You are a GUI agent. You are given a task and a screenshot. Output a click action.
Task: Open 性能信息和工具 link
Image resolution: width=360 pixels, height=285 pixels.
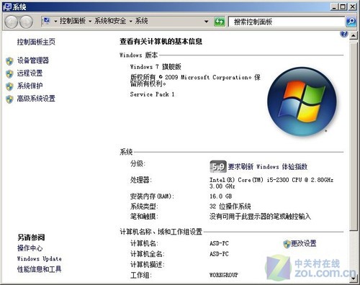click(x=39, y=269)
